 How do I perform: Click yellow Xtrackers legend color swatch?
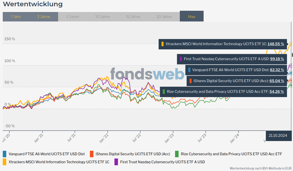tap(4, 162)
